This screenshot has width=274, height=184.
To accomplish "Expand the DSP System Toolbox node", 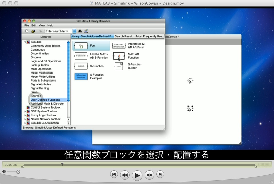I will click(x=25, y=111).
